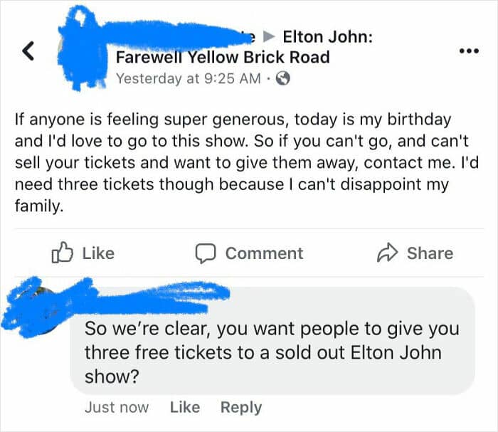498x432 pixels.
Task: Select the birthday tickets post body text
Action: (246, 163)
